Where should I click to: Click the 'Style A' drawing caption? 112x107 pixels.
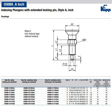[x=28, y=31]
